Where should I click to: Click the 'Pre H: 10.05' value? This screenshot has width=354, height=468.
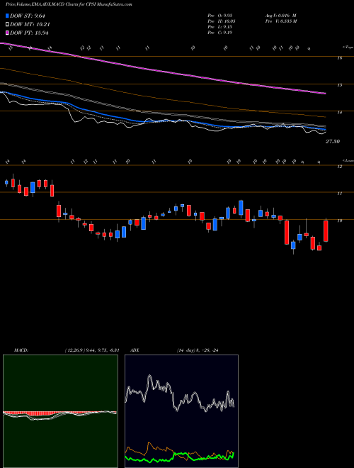pos(223,21)
